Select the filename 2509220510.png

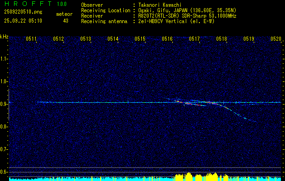(x=23, y=12)
